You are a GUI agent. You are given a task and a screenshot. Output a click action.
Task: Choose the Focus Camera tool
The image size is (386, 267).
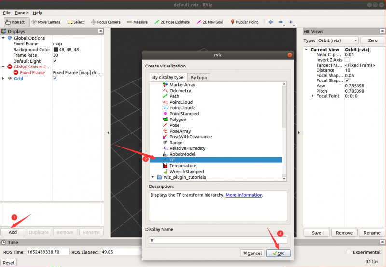click(106, 22)
